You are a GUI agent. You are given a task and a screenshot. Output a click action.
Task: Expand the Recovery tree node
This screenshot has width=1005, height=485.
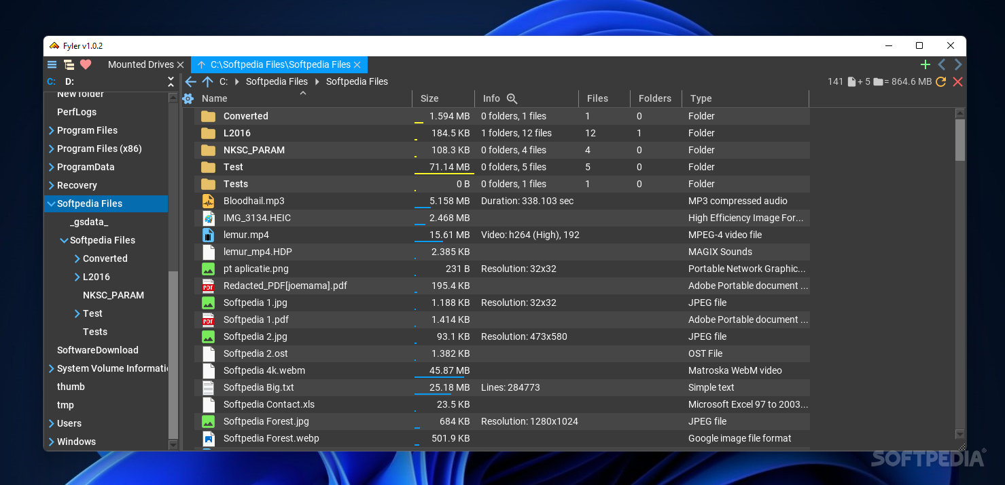point(51,185)
